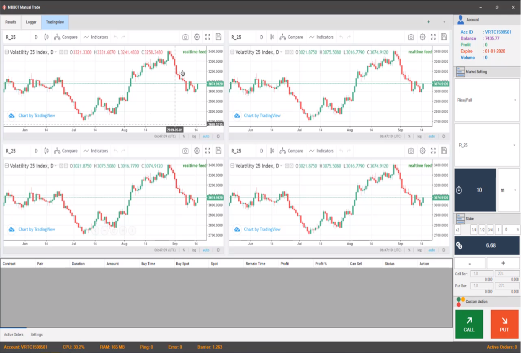Image resolution: width=521 pixels, height=353 pixels.
Task: Enter fullscreen mode on bottom-left chart
Action: (x=208, y=151)
